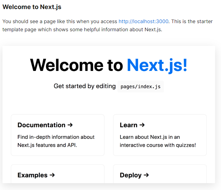
Task: Click the pages/index.js code snippet
Action: (x=140, y=87)
